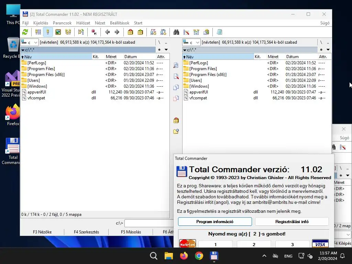Open the notepad icon in the toolbar
This screenshot has height=264, width=352.
click(x=220, y=32)
